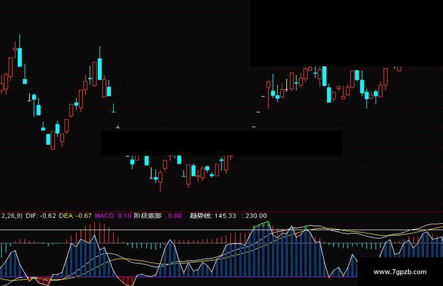Select the DEA: -0.67 indicator label
The image size is (443, 286).
75,216
